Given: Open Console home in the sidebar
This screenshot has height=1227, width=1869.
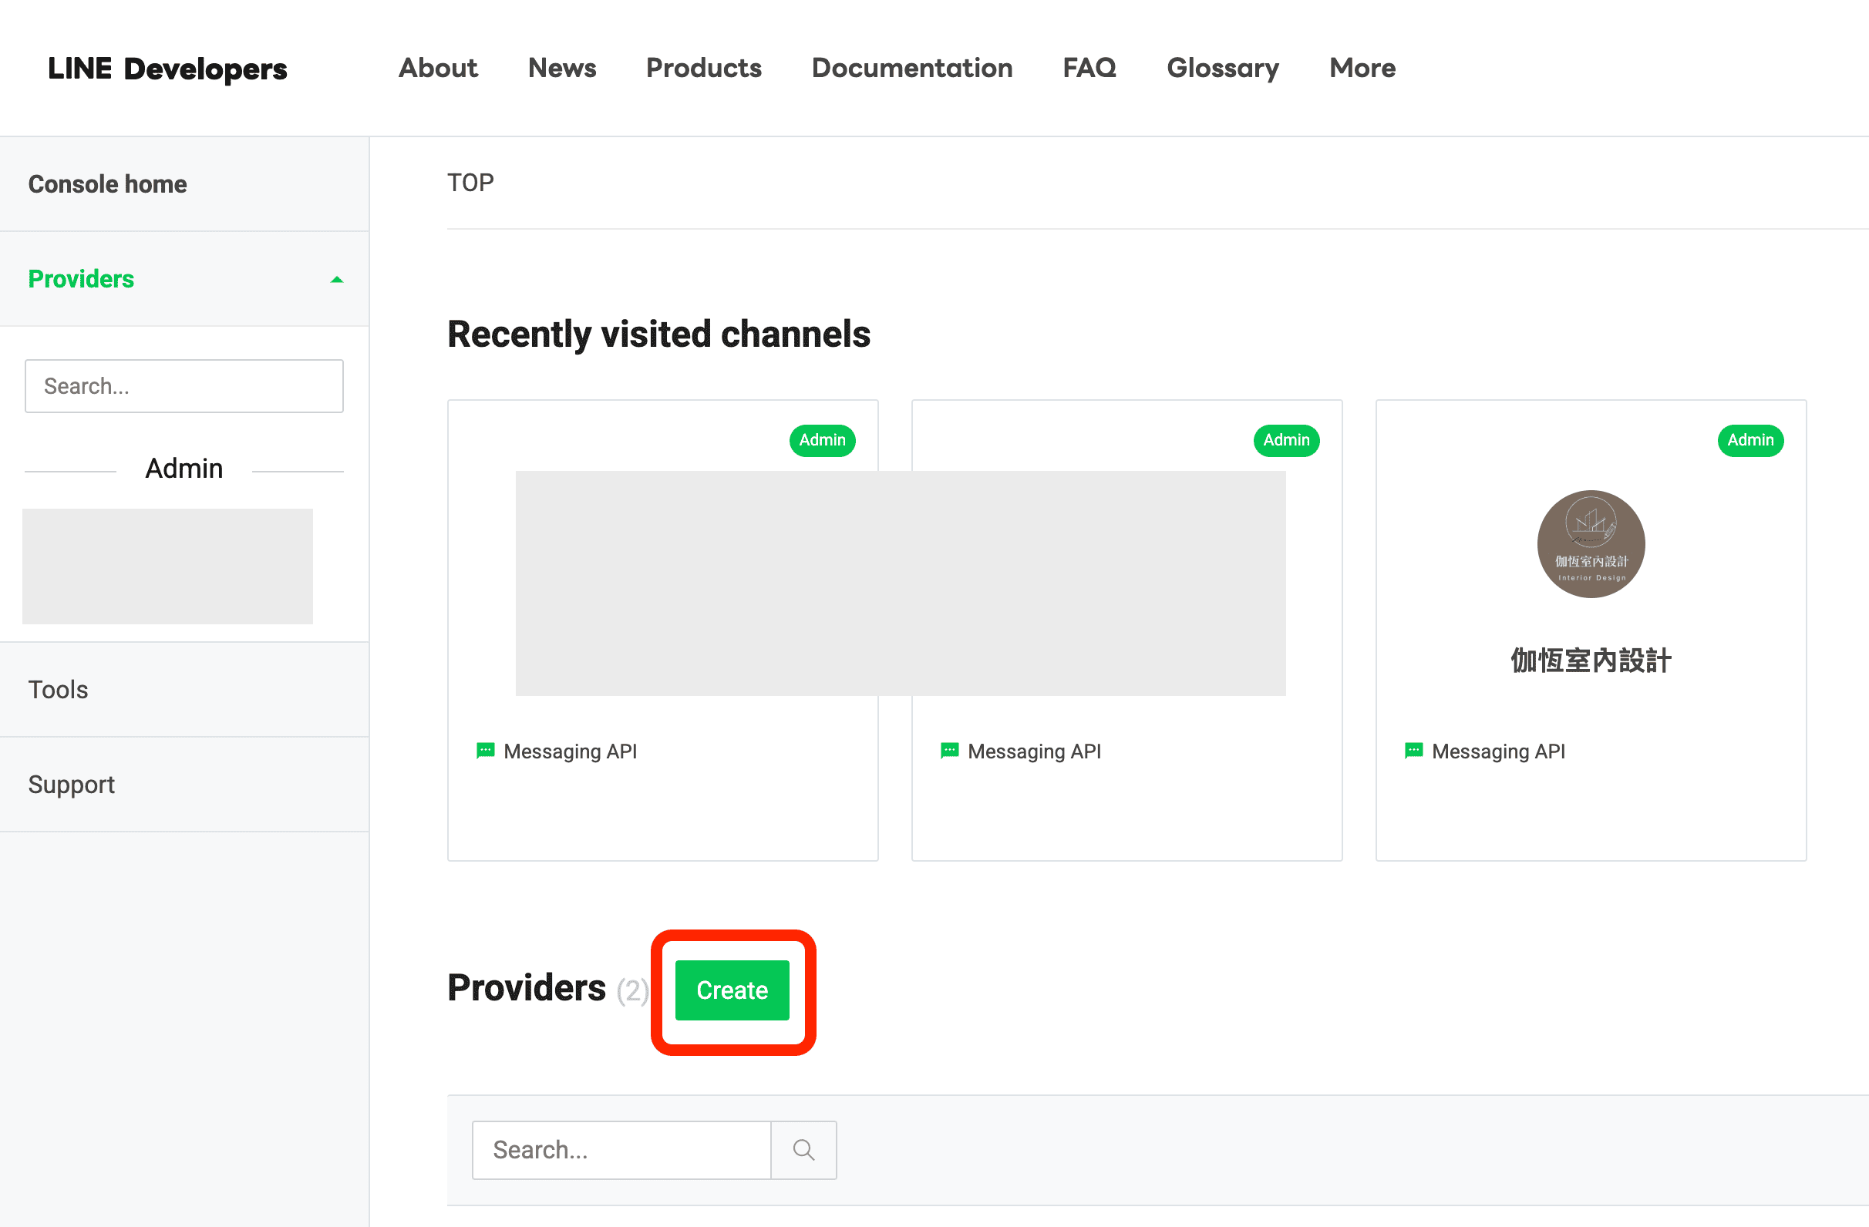Looking at the screenshot, I should pyautogui.click(x=108, y=183).
